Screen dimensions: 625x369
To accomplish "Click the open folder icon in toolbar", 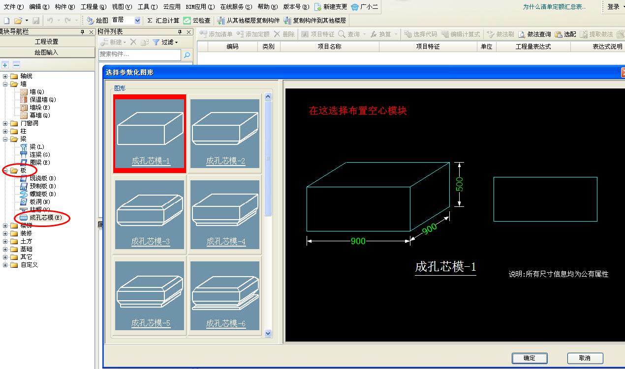I will coord(18,21).
